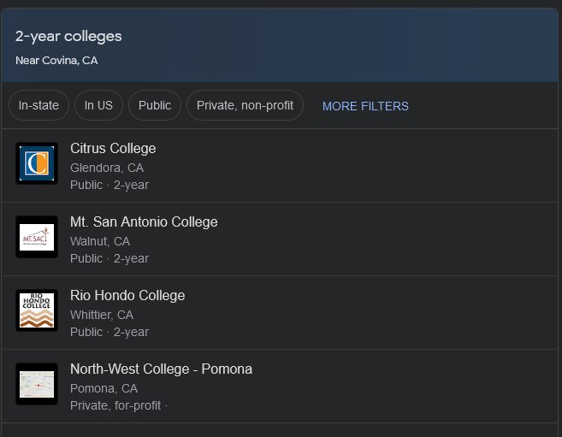Click the Rio Hondo College logo icon
Image resolution: width=562 pixels, height=437 pixels.
pos(37,310)
